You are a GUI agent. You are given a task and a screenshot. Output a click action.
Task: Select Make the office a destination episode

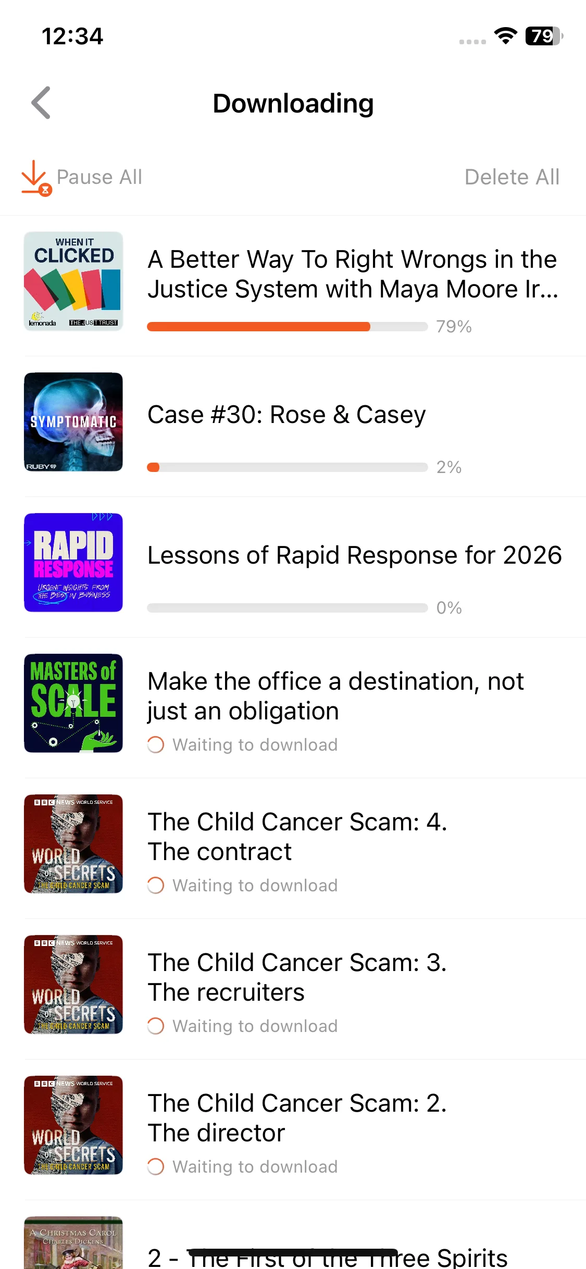pos(335,696)
